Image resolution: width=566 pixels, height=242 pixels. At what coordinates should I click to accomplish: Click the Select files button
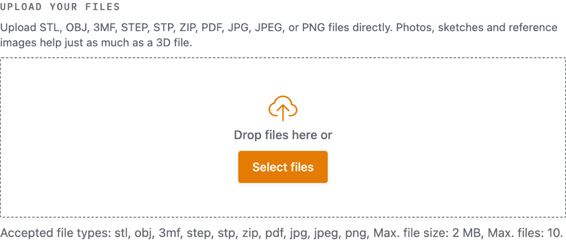tap(283, 167)
